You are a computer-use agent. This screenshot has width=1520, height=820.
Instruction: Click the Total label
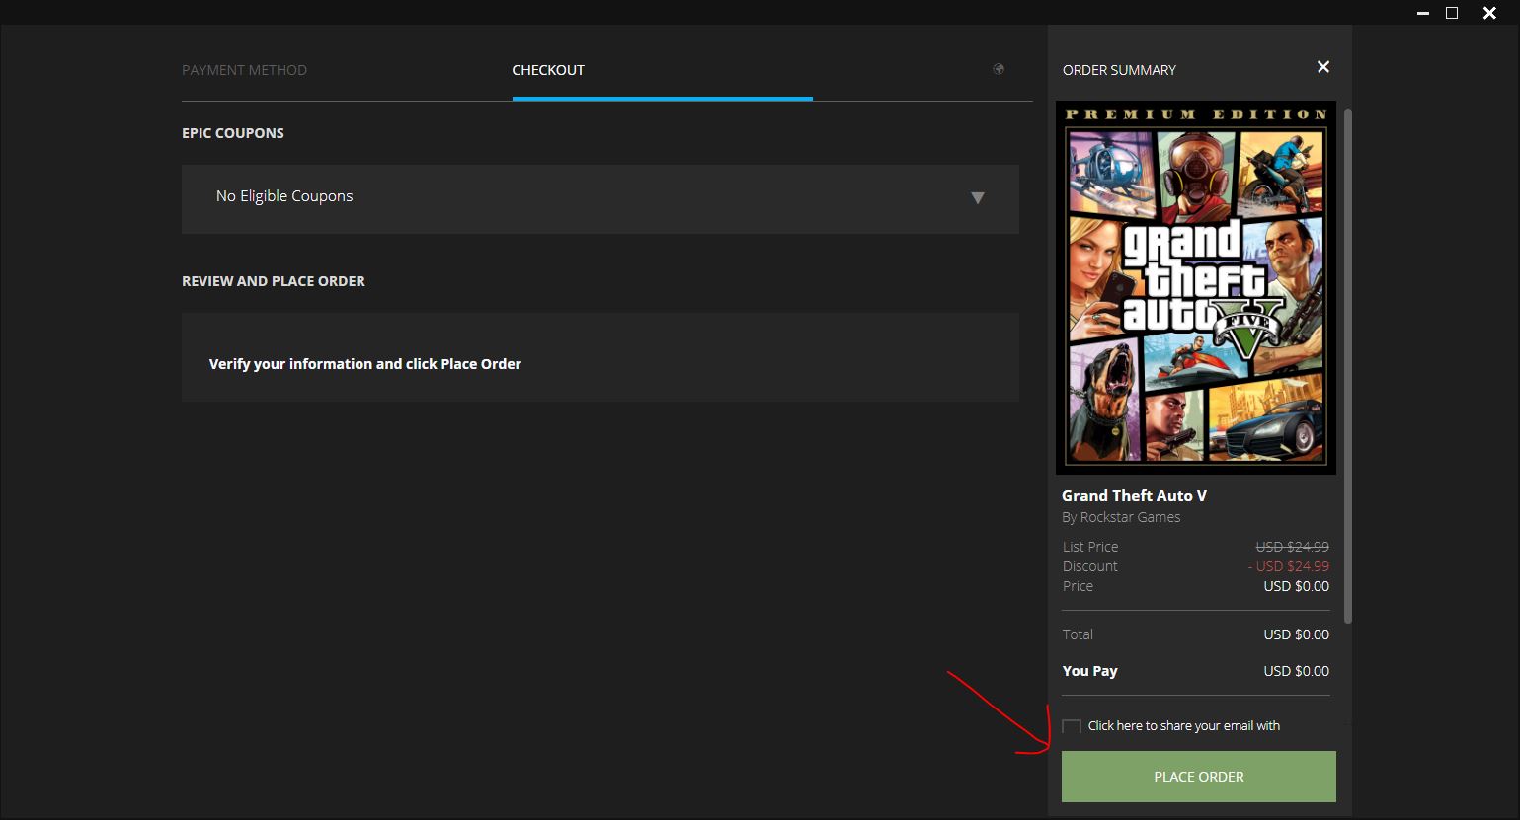tap(1078, 634)
